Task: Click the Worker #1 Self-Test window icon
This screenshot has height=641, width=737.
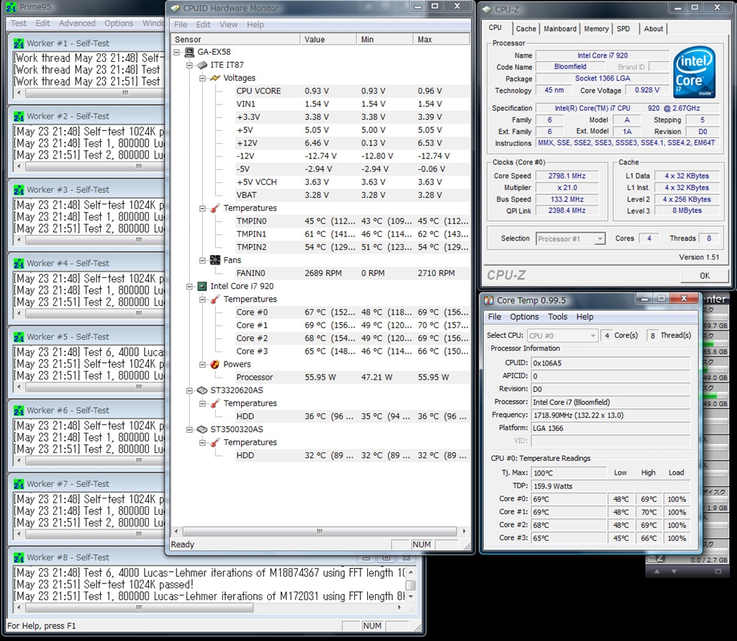Action: 19,43
